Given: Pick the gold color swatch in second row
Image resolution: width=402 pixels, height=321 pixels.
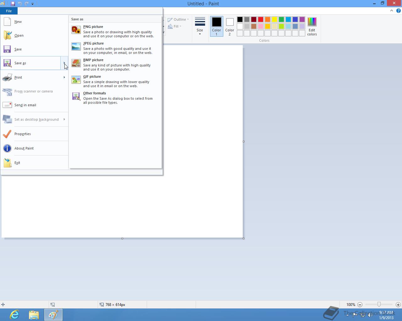Looking at the screenshot, I should tap(268, 26).
